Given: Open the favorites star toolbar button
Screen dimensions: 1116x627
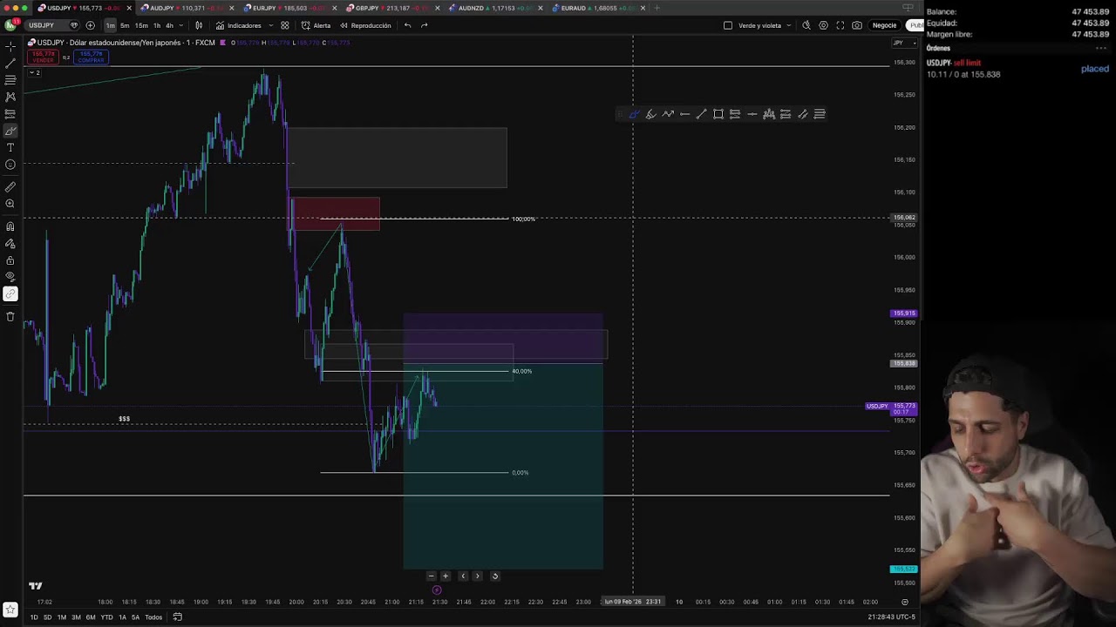Looking at the screenshot, I should click(10, 610).
